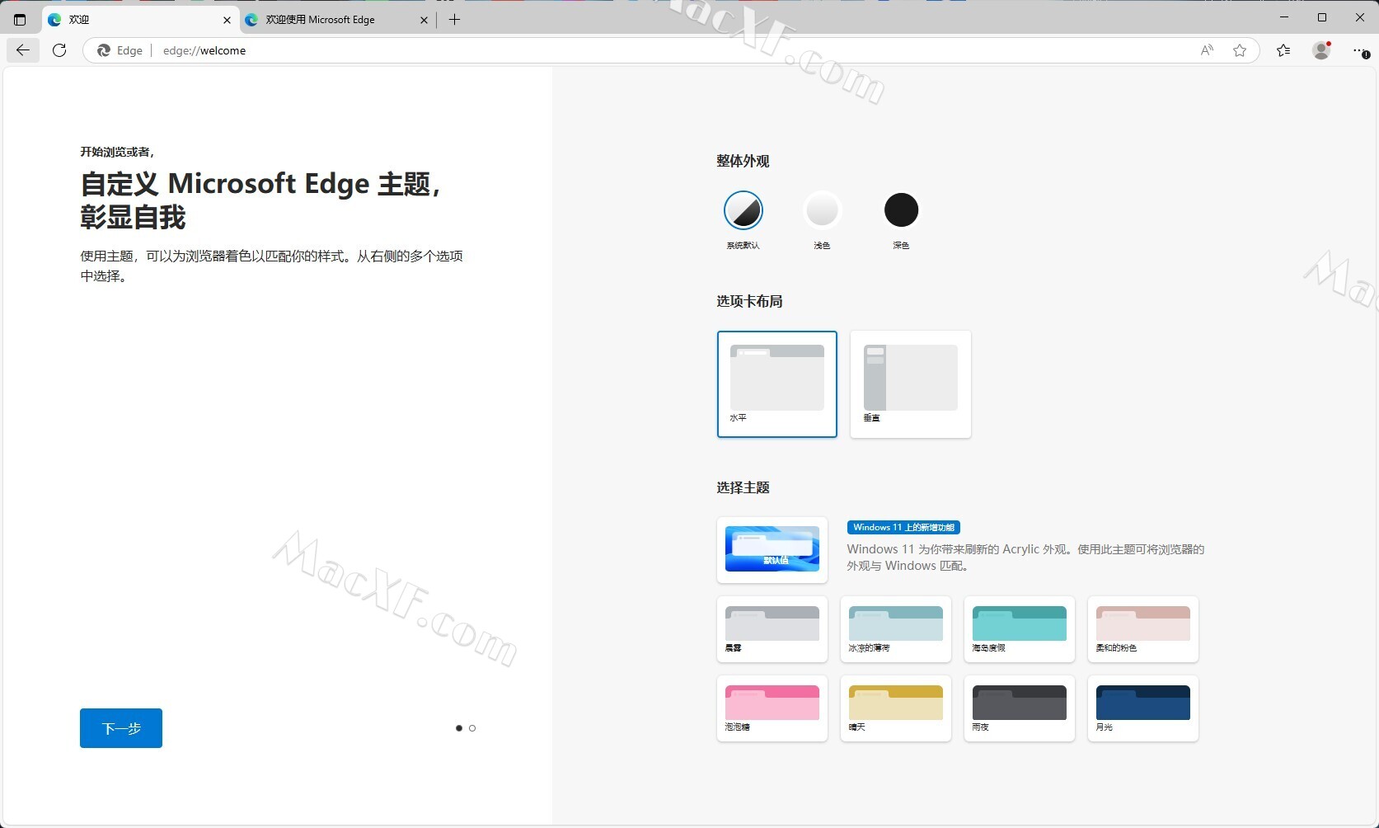This screenshot has height=828, width=1379.
Task: Close the 欢迎使用 Microsoft Edge tab
Action: (424, 20)
